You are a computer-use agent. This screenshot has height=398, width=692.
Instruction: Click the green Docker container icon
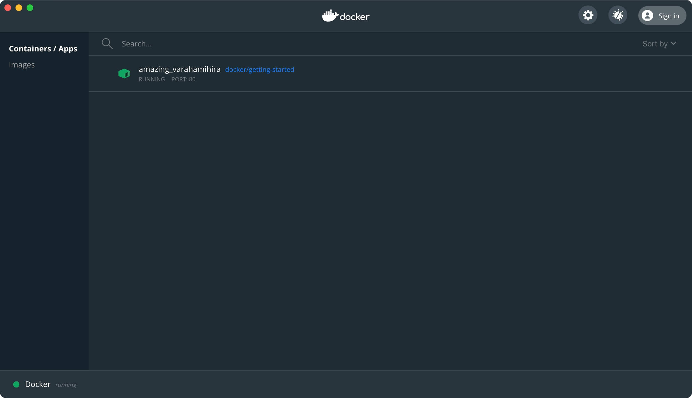point(124,74)
